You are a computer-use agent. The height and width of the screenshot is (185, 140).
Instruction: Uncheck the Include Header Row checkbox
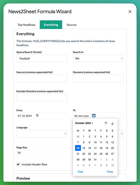pyautogui.click(x=18, y=164)
